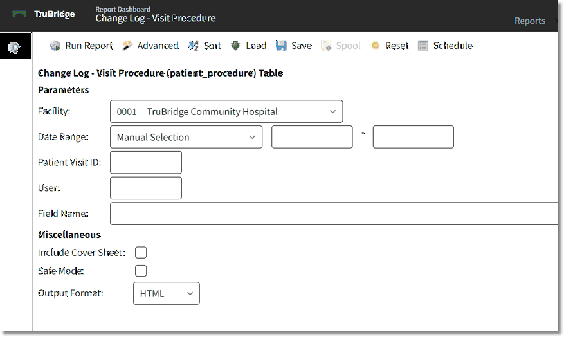The width and height of the screenshot is (564, 337).
Task: Click the Field Name text box
Action: click(x=334, y=214)
